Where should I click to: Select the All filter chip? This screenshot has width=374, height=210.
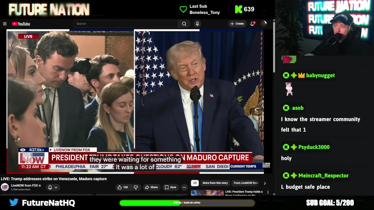(195, 183)
